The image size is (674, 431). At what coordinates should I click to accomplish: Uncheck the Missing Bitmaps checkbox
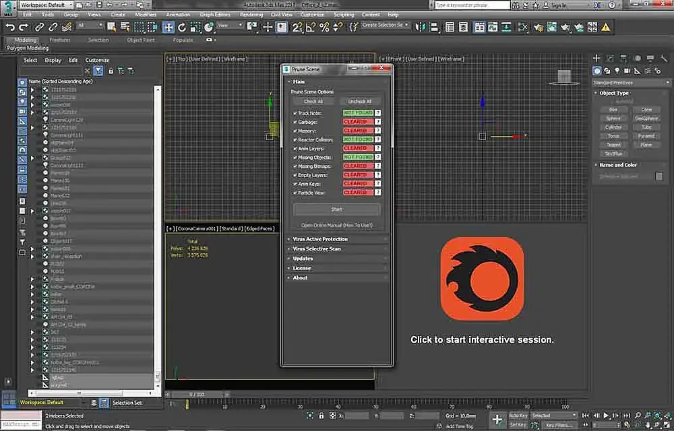point(295,166)
